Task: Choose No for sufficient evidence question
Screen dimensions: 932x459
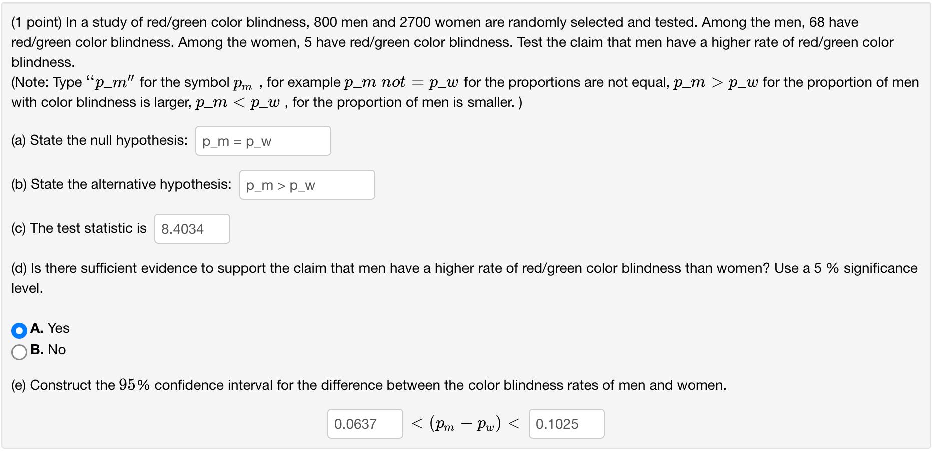Action: [x=19, y=351]
